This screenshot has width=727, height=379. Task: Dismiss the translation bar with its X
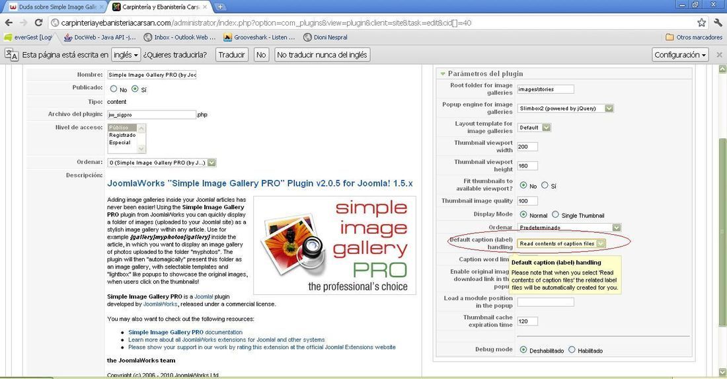[719, 55]
